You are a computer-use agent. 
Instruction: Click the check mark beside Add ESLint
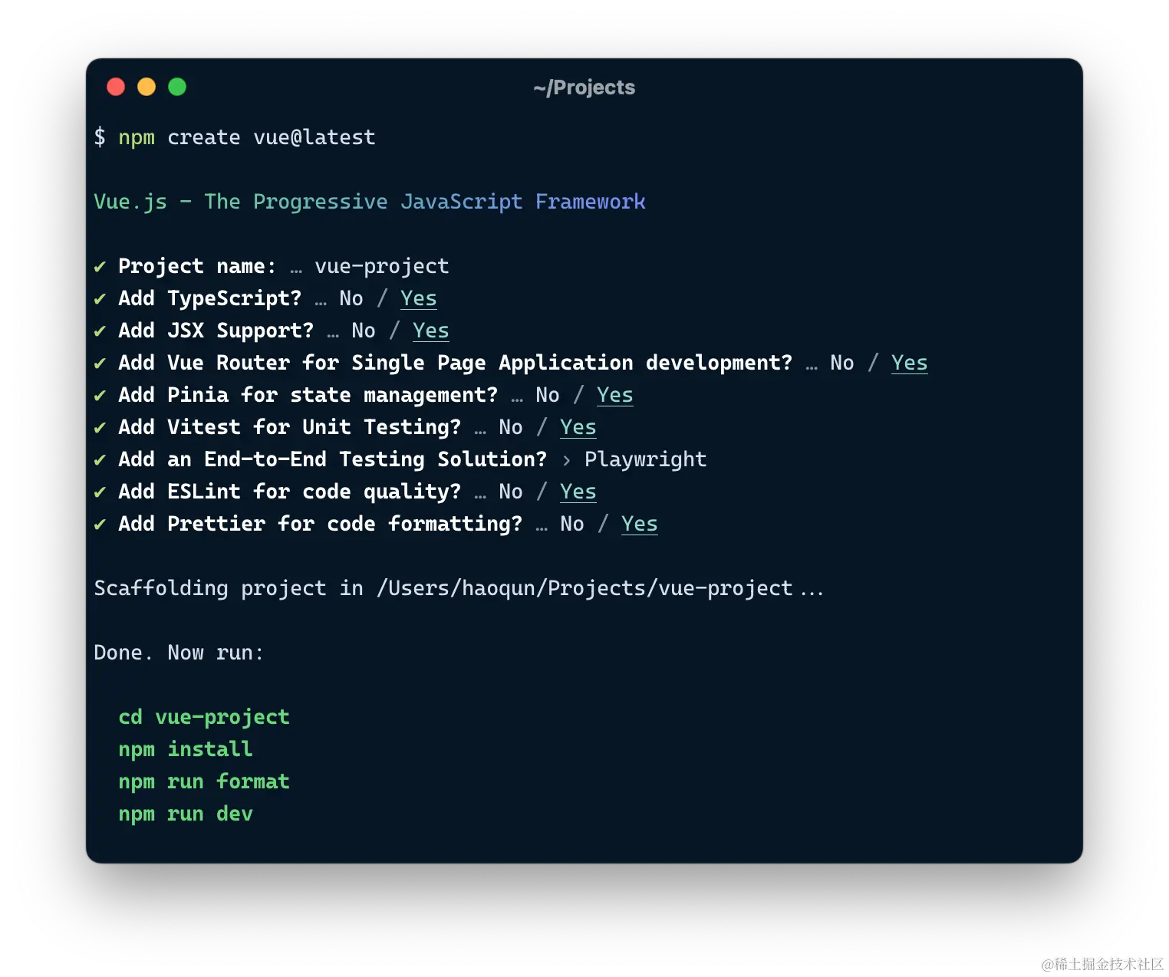pyautogui.click(x=100, y=492)
